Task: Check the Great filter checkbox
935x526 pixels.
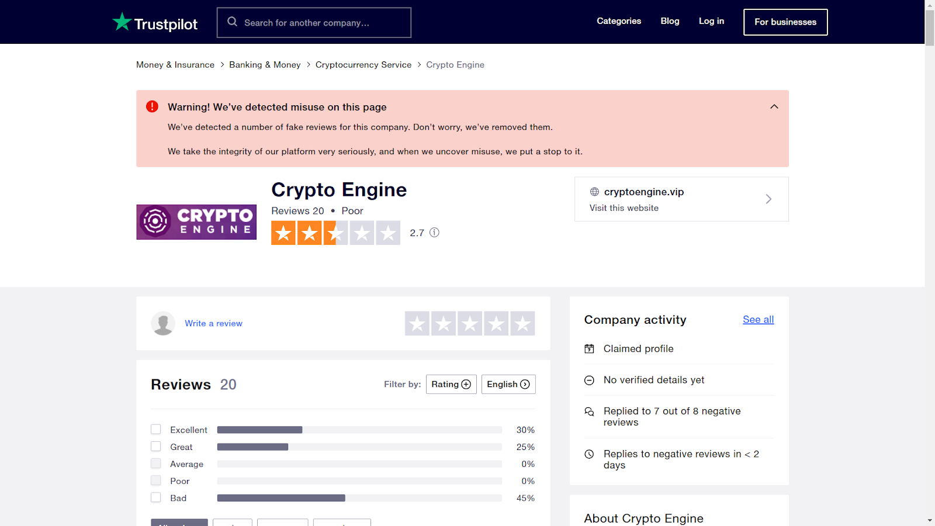Action: coord(155,447)
